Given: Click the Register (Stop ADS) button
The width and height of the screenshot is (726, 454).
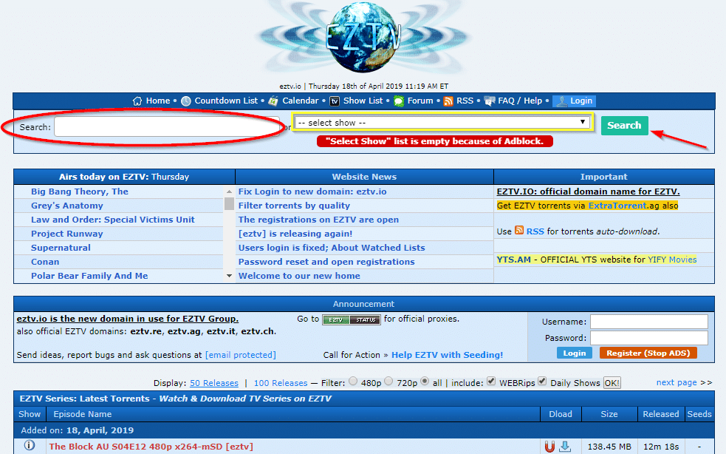Looking at the screenshot, I should (648, 353).
